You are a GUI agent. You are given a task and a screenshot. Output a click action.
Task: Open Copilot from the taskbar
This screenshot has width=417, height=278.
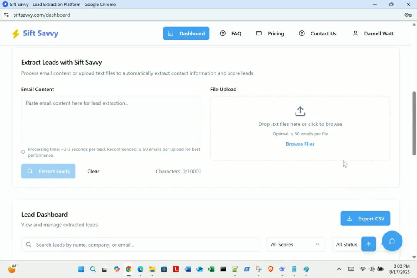click(116, 269)
